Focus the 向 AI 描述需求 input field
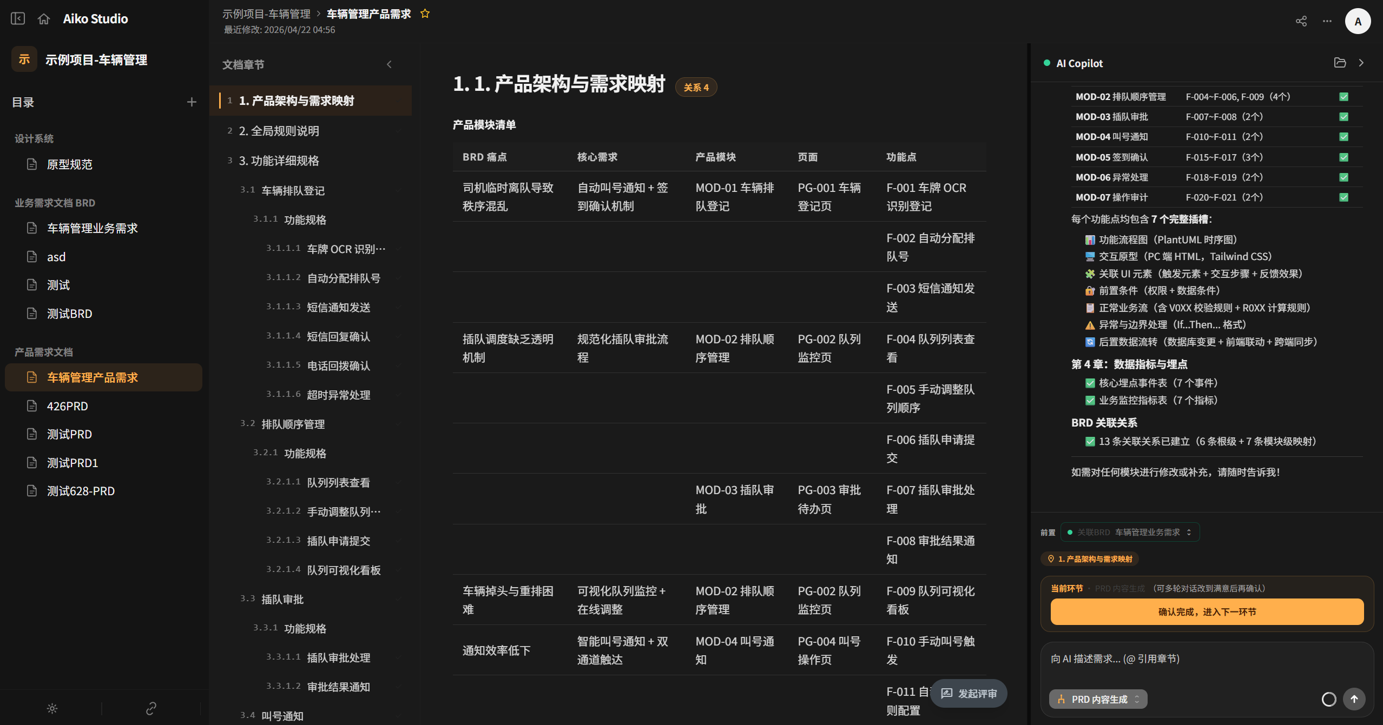The width and height of the screenshot is (1383, 725). coord(1207,660)
